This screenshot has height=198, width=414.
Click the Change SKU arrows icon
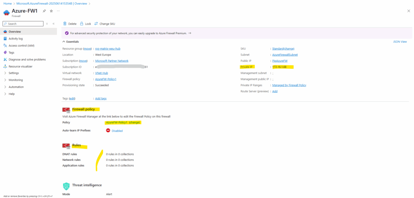[96, 24]
